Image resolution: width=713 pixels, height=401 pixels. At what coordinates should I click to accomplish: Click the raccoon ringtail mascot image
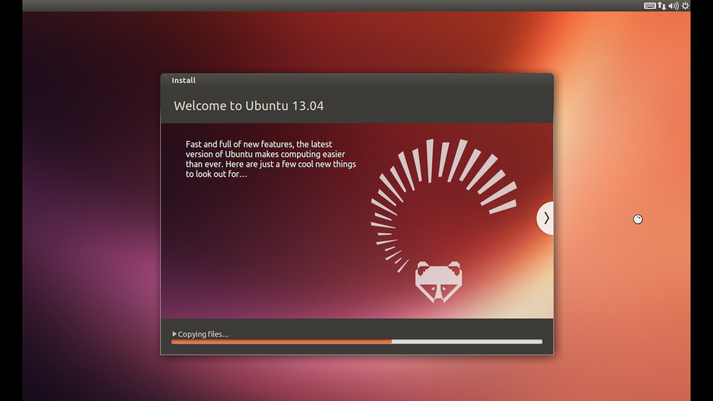pyautogui.click(x=444, y=220)
